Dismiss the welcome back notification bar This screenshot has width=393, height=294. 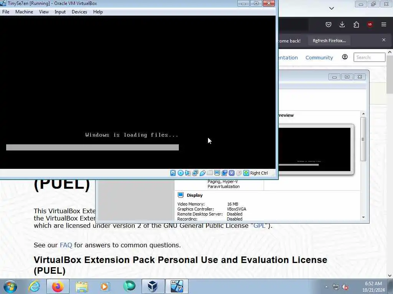[384, 40]
